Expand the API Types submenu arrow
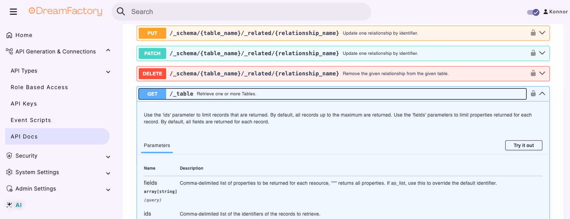 (108, 72)
